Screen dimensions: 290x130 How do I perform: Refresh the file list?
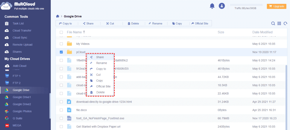coord(285,23)
